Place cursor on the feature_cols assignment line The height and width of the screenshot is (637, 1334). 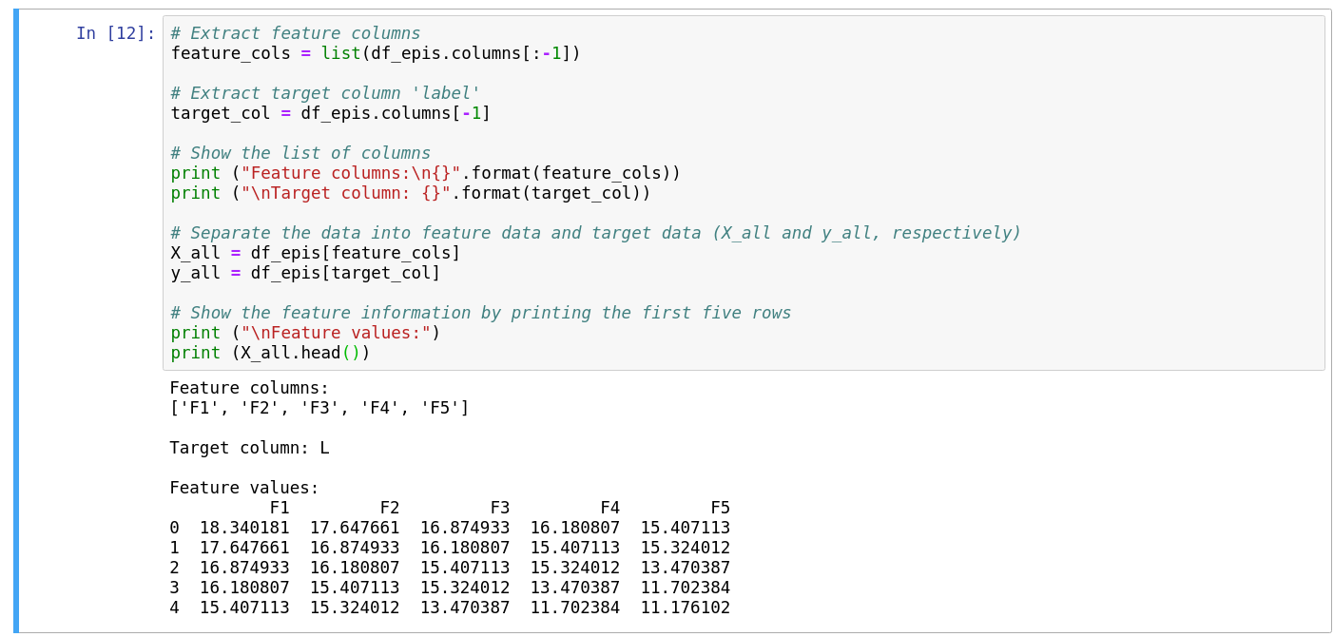point(375,53)
